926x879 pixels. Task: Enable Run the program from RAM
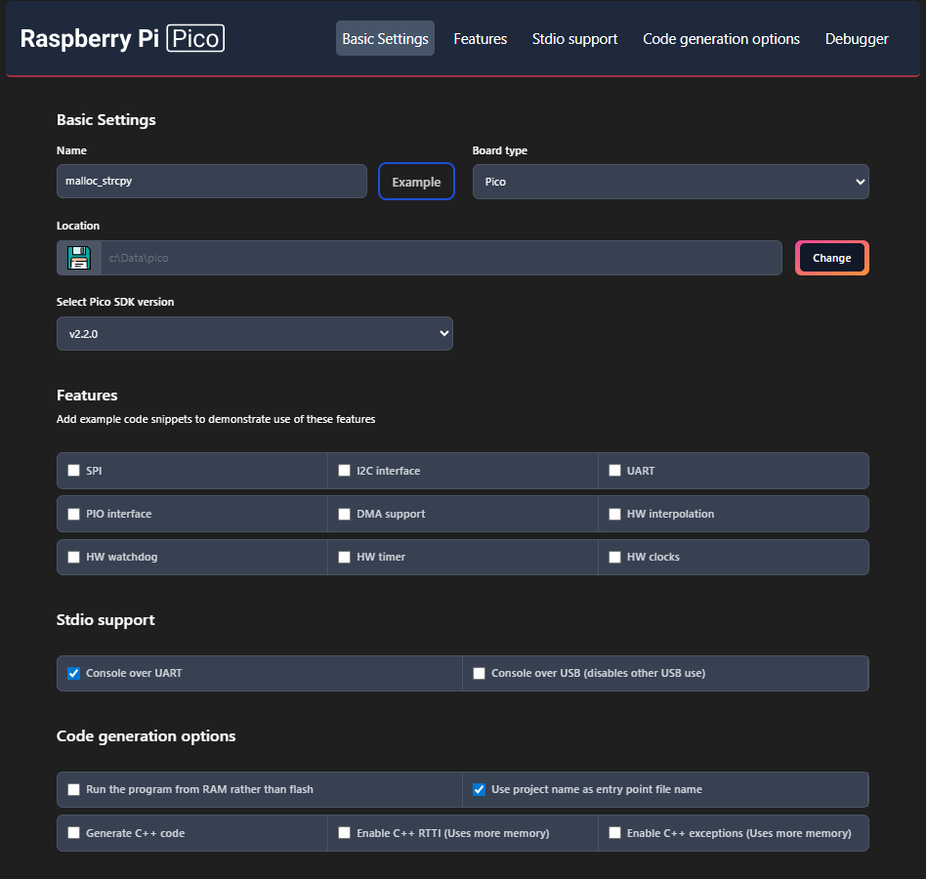click(74, 789)
